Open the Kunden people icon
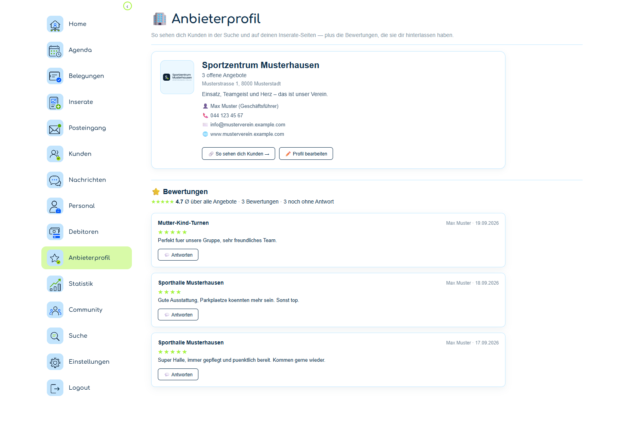 coord(55,154)
